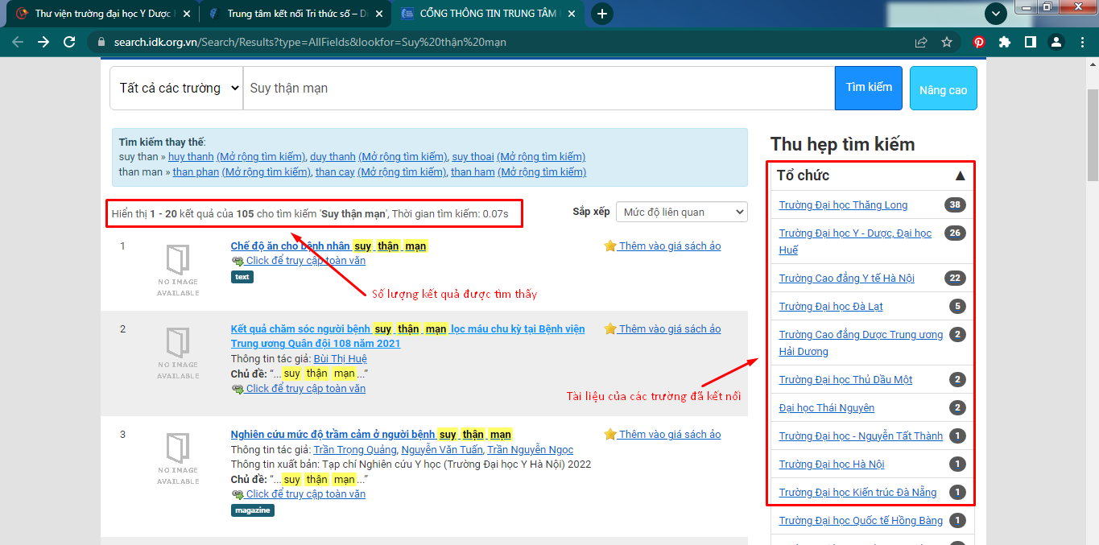The height and width of the screenshot is (545, 1099).
Task: Click alternative search 'than cay'
Action: point(335,172)
